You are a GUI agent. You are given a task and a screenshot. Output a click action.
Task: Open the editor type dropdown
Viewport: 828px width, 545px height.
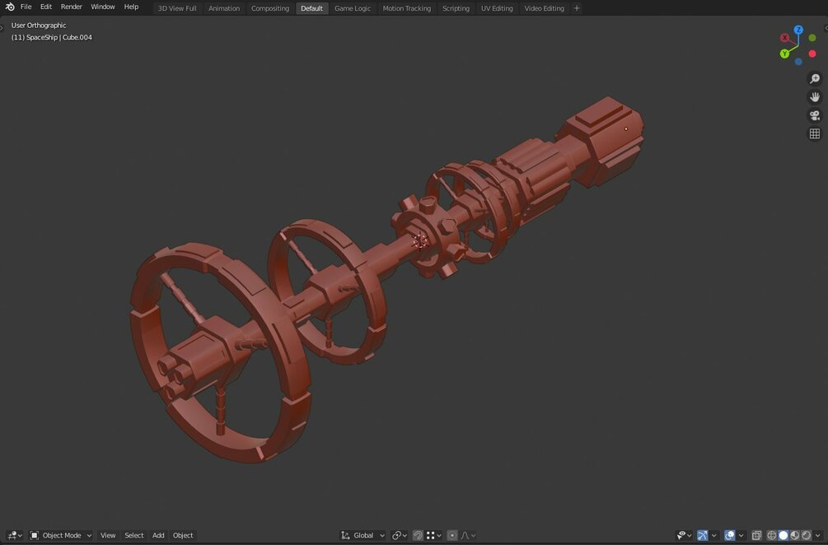(x=14, y=535)
